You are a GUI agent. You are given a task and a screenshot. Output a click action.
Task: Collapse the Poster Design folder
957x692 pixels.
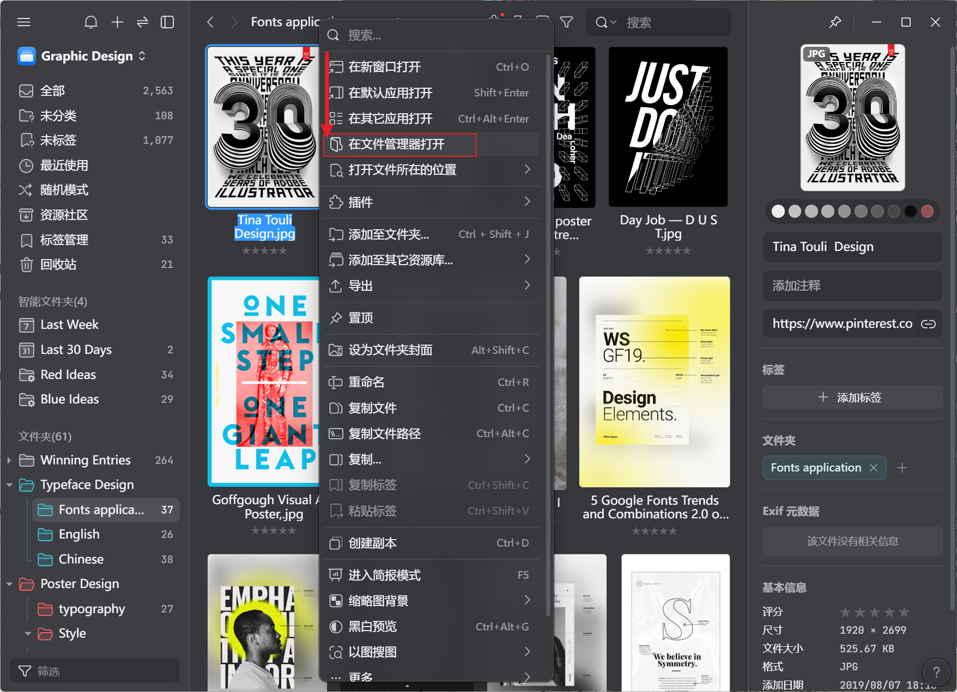tap(9, 584)
